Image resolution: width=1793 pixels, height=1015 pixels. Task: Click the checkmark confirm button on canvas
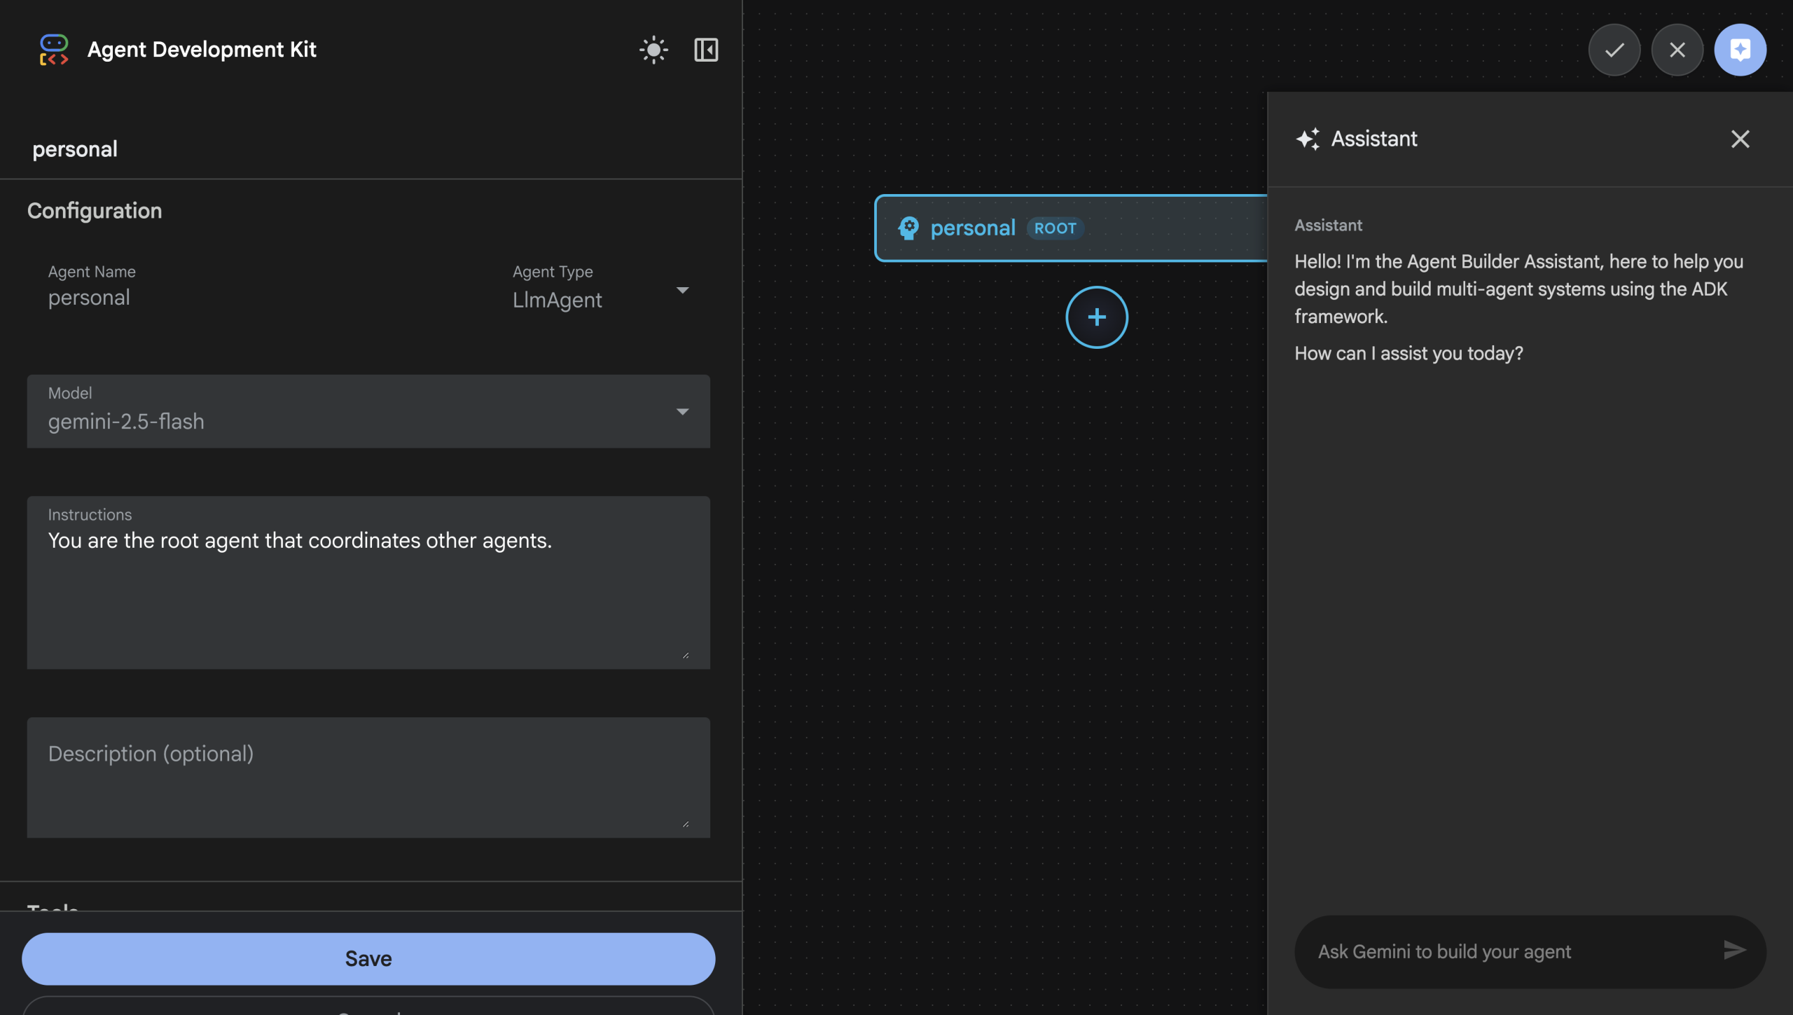1614,50
